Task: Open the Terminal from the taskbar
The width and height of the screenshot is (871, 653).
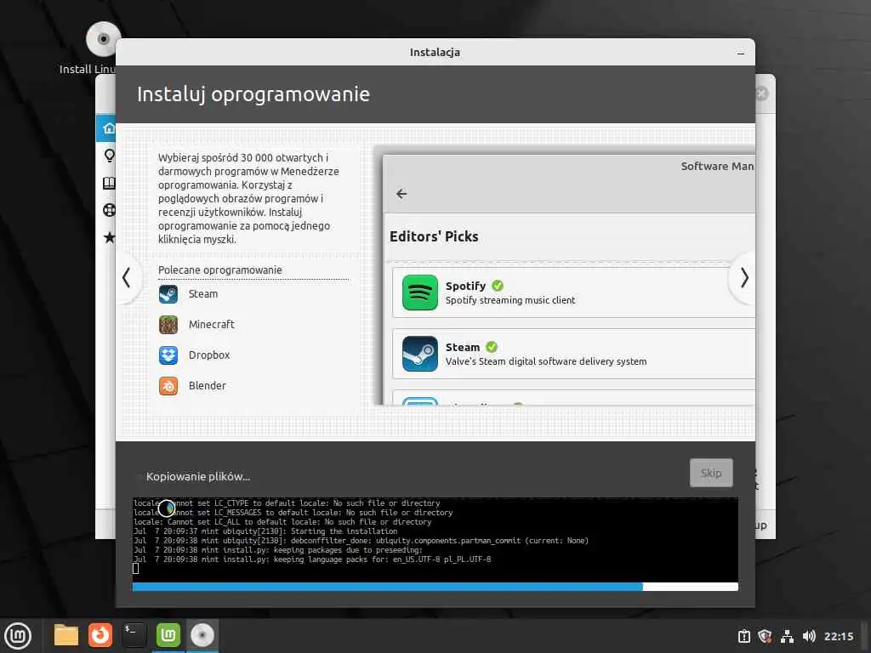Action: click(134, 635)
